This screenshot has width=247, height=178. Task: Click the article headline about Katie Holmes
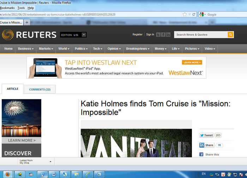(x=156, y=108)
